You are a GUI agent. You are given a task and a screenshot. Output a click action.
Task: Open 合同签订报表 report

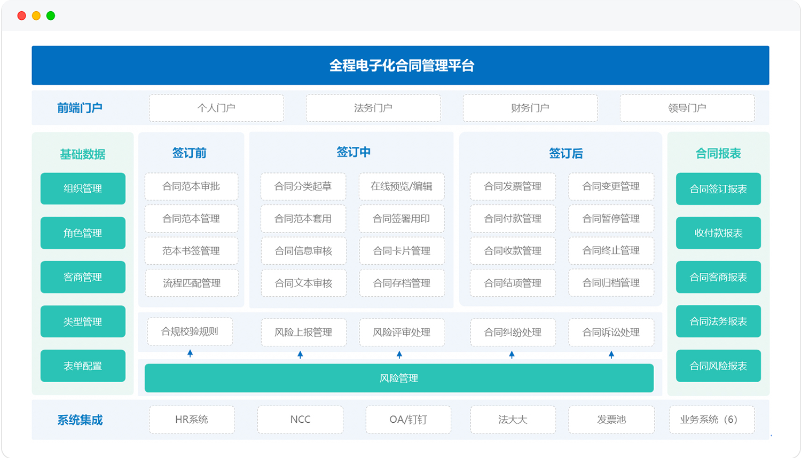[x=718, y=189]
